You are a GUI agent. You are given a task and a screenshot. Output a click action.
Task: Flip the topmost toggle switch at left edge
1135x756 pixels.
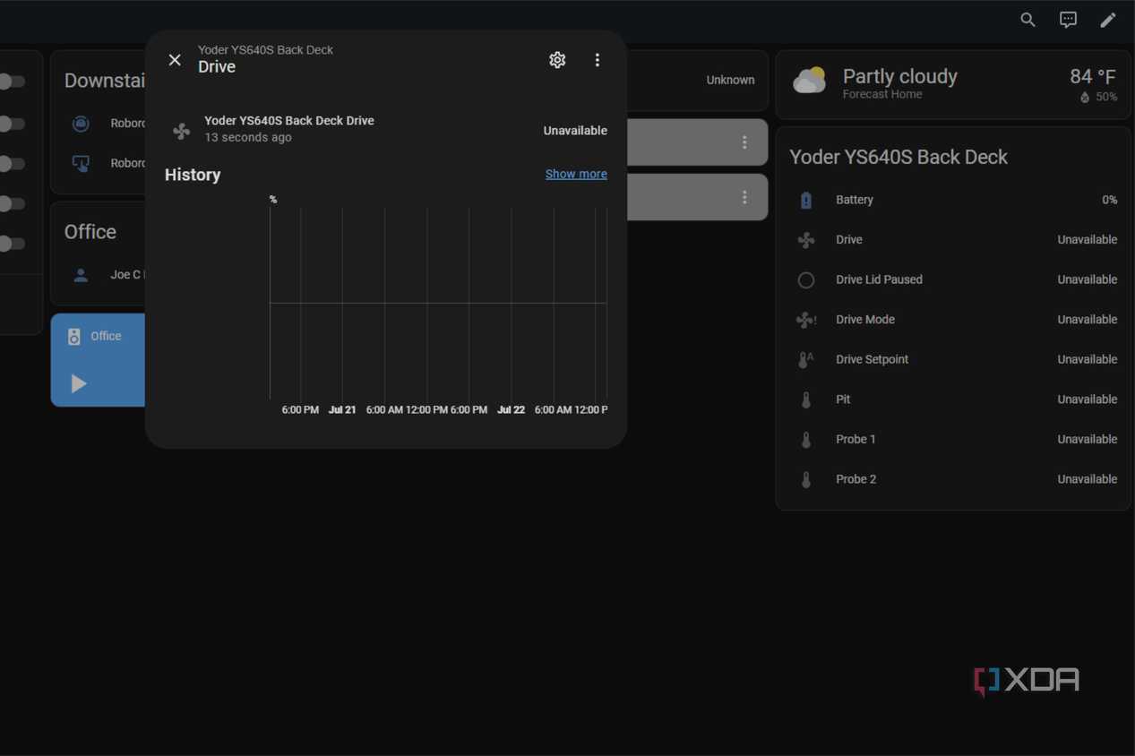(x=11, y=82)
